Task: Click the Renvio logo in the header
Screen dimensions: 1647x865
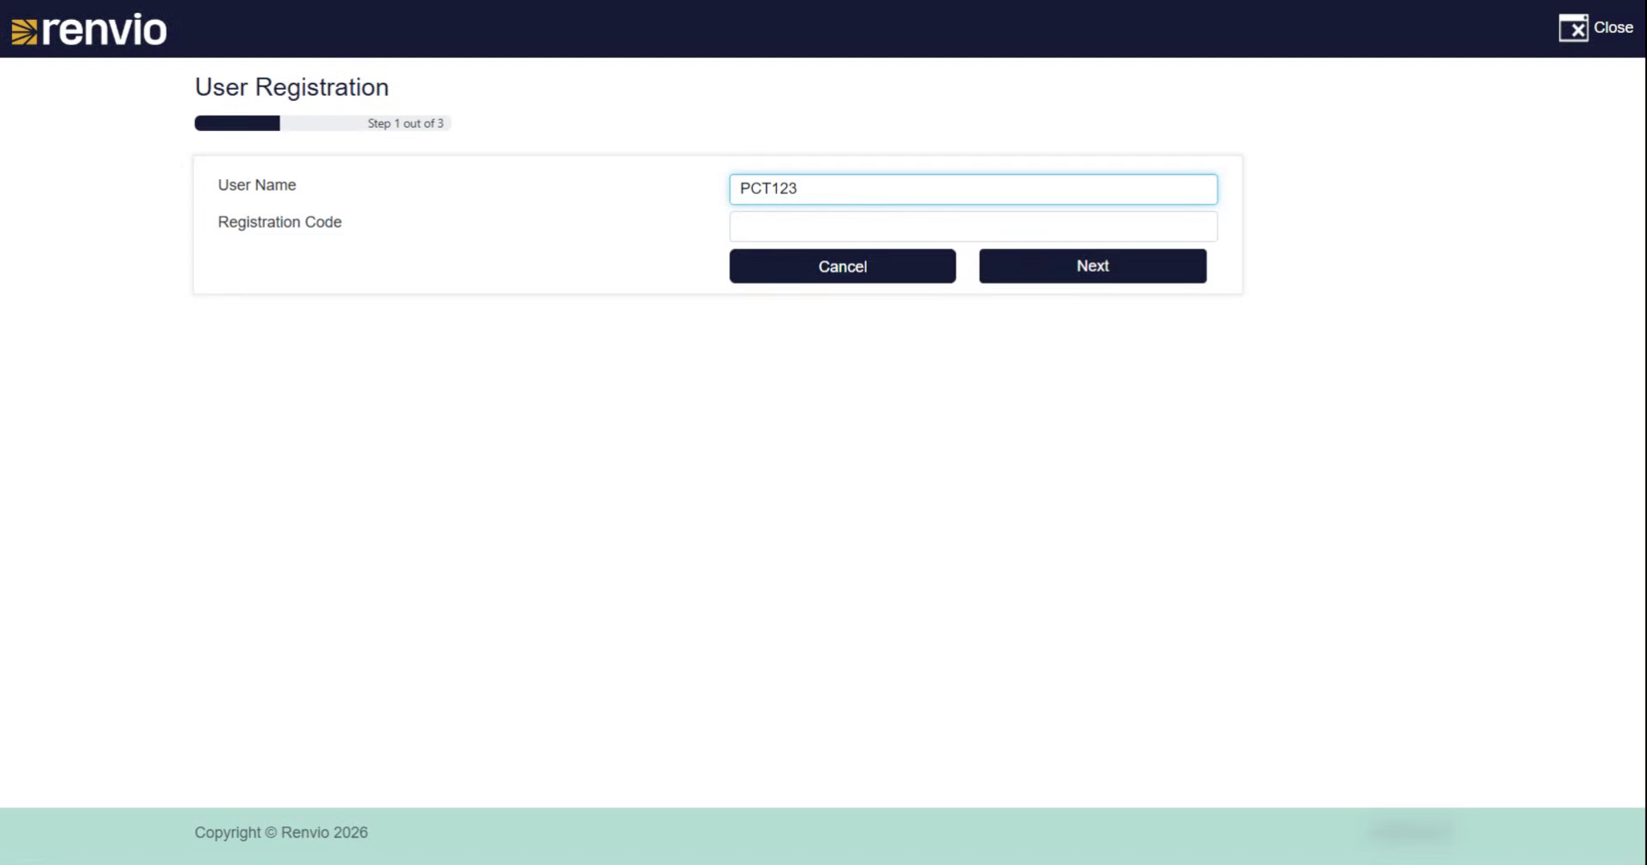Action: pyautogui.click(x=89, y=29)
